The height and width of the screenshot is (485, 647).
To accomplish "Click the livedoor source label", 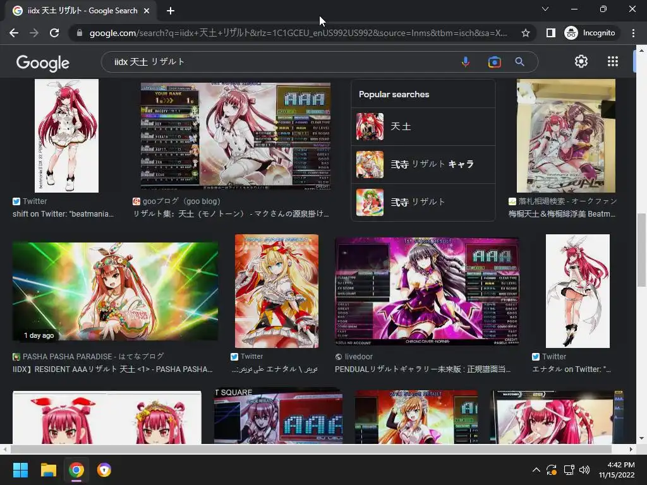I will click(x=354, y=357).
